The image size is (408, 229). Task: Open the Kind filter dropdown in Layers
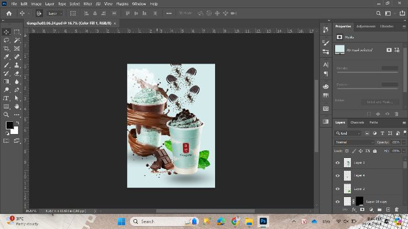pyautogui.click(x=347, y=133)
